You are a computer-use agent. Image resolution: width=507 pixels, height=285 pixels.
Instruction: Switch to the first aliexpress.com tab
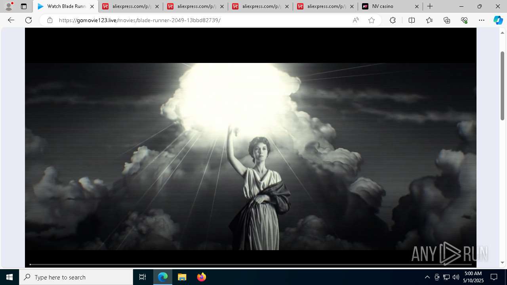coord(131,6)
